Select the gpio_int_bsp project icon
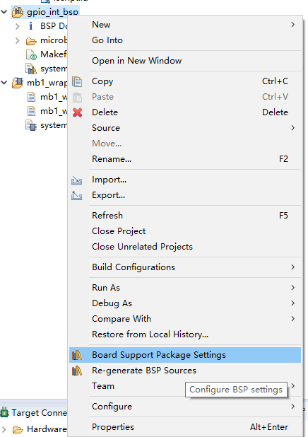 [17, 12]
